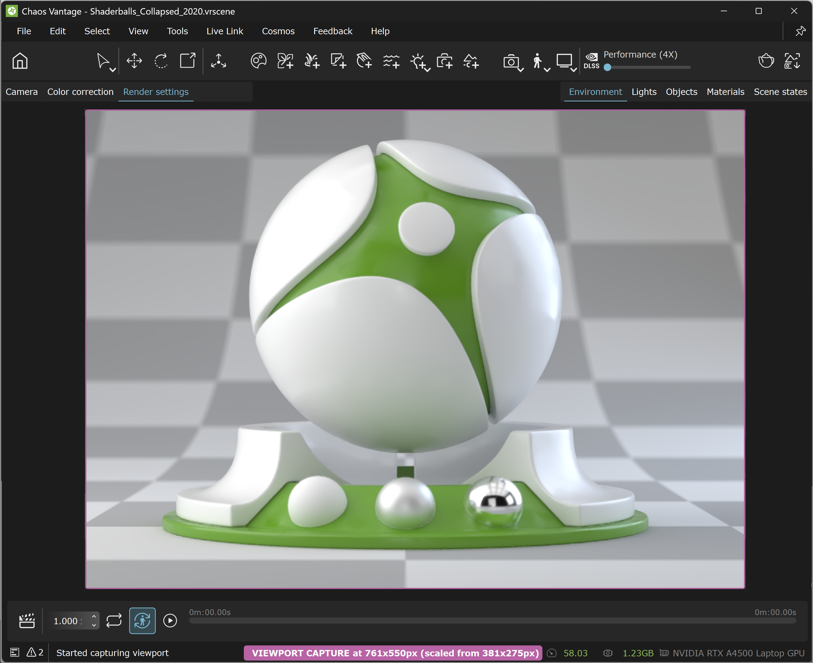Image resolution: width=813 pixels, height=663 pixels.
Task: Toggle the animation loop button
Action: click(114, 621)
